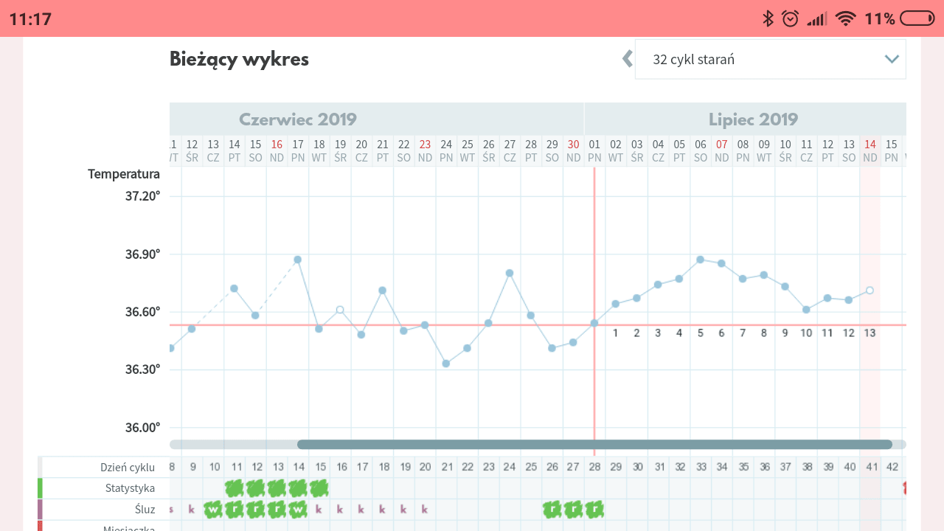The image size is (944, 531).
Task: Go to previous cycle with left arrow
Action: 628,59
